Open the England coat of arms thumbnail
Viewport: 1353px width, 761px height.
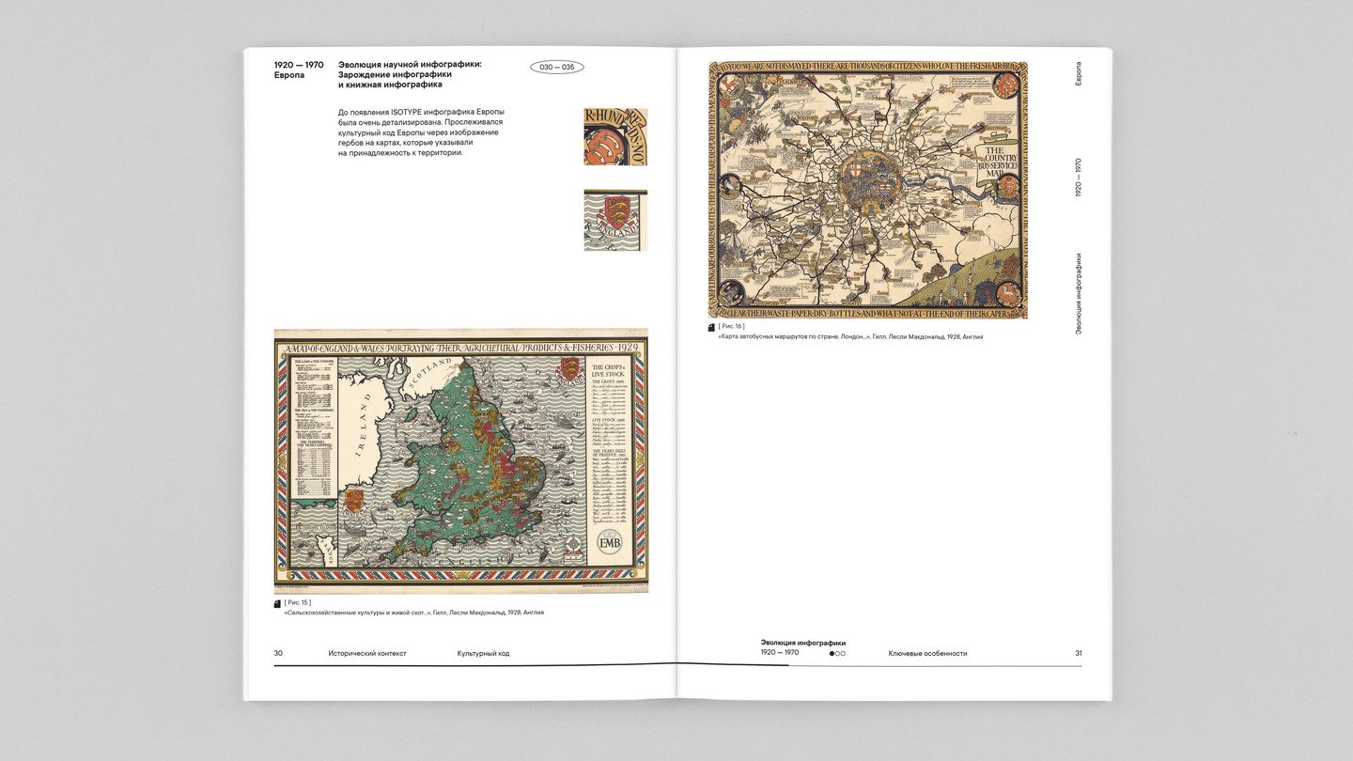click(x=615, y=220)
